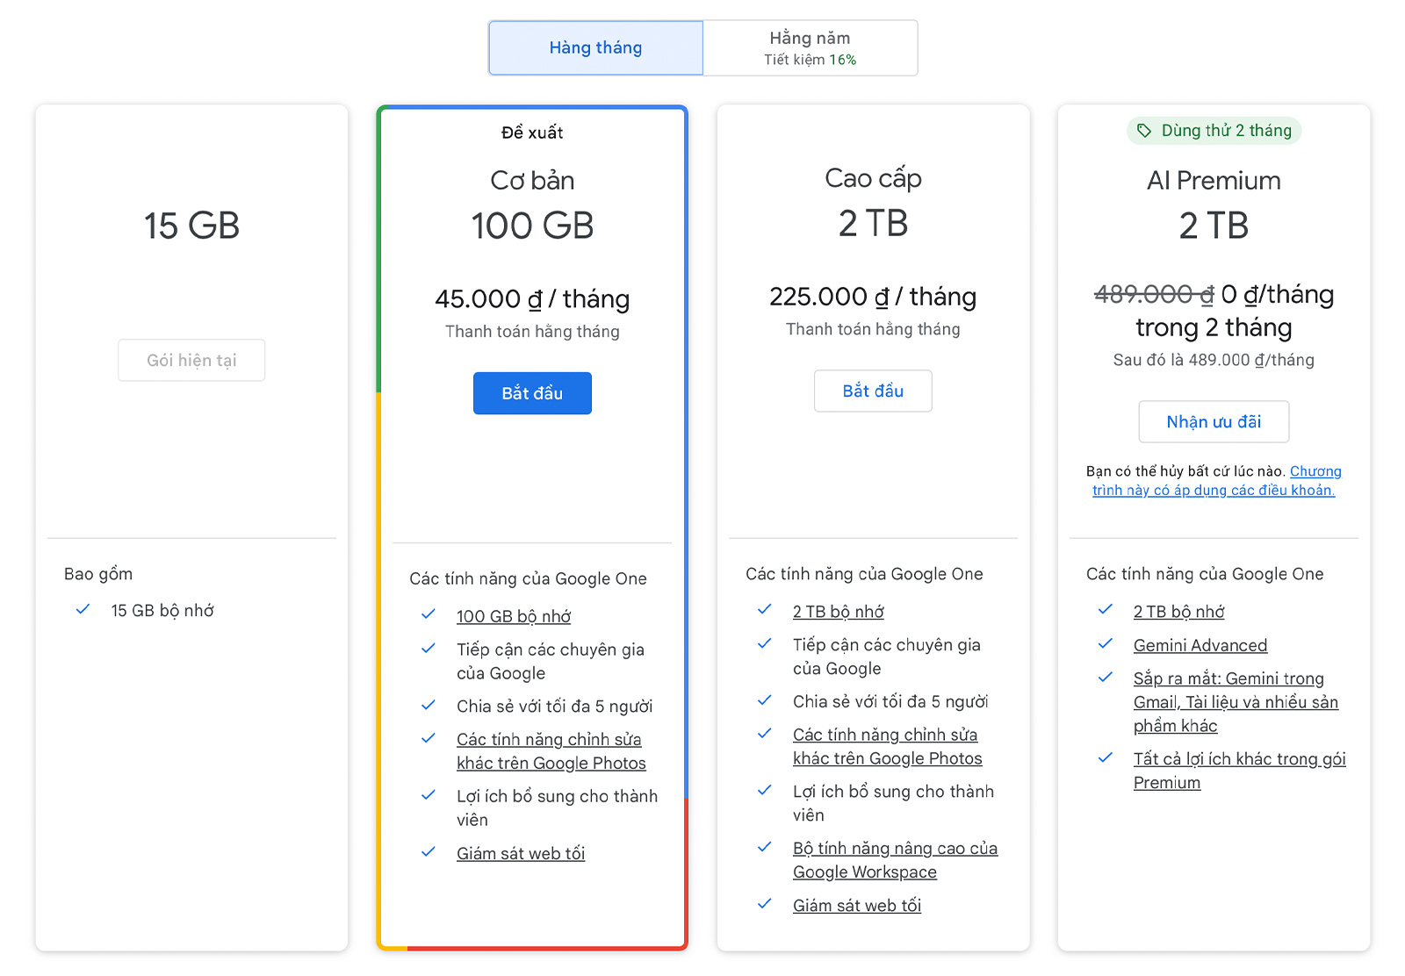Screen dimensions: 1405x976
Task: Open Tất cả lợi ích khác link
Action: [1239, 771]
